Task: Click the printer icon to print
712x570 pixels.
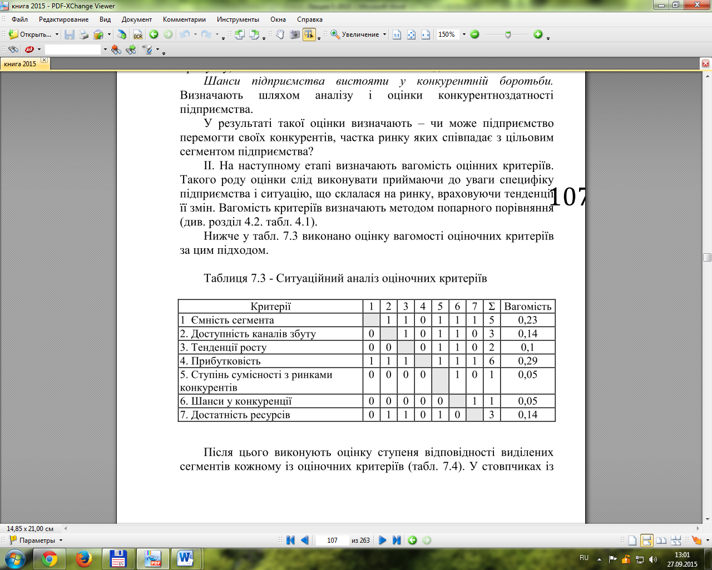Action: click(x=84, y=35)
